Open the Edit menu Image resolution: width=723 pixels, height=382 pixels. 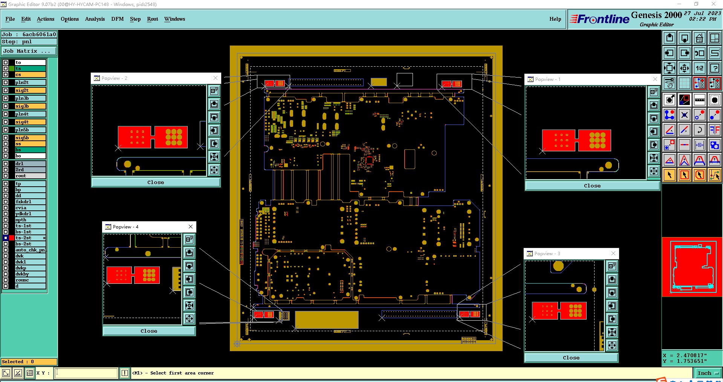point(26,19)
